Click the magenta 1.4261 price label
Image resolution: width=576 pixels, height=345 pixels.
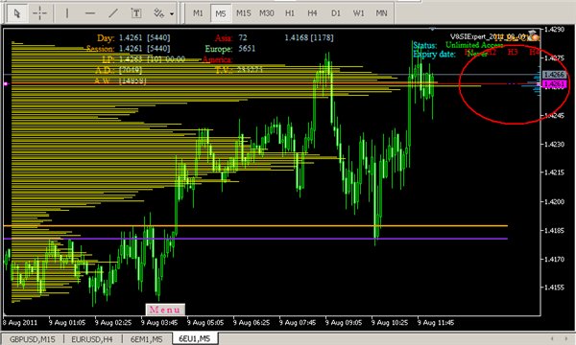(x=554, y=84)
